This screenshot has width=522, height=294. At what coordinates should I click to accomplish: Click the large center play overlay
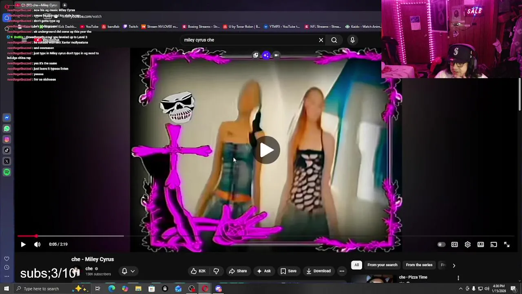pos(267,150)
